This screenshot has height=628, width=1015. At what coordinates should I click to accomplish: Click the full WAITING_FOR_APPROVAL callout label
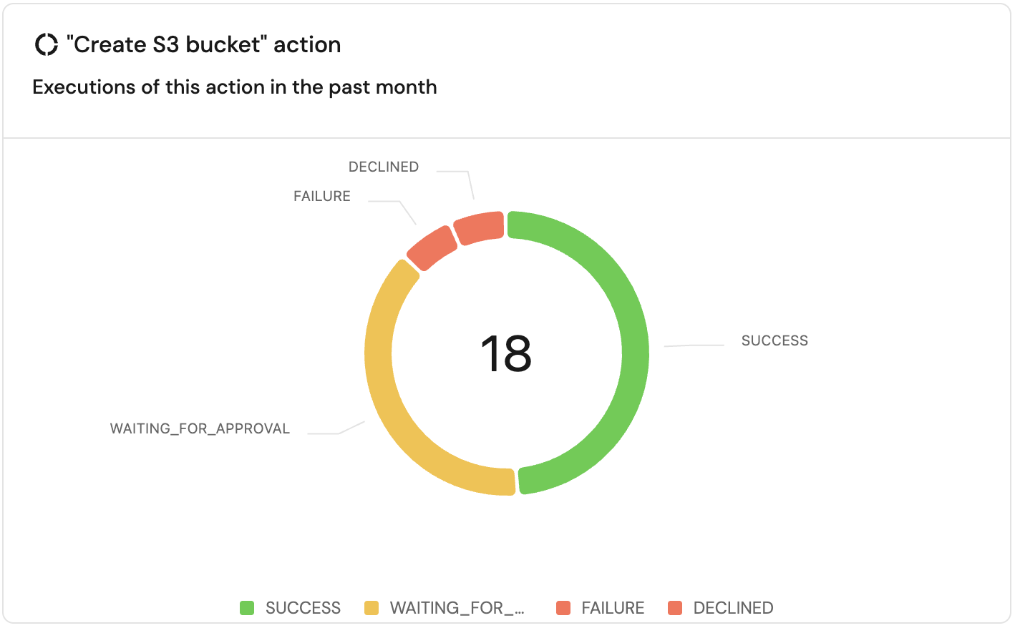coord(200,428)
